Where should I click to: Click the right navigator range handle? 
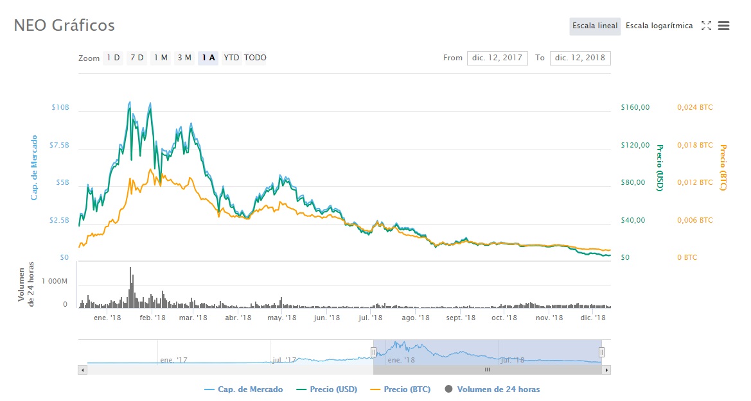coord(601,352)
